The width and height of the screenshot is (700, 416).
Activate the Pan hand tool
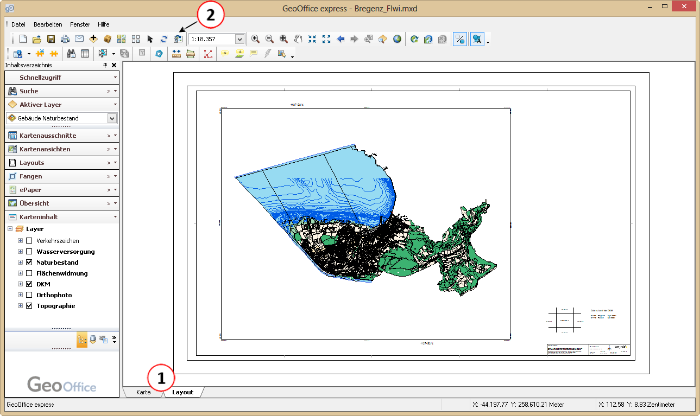pos(298,39)
